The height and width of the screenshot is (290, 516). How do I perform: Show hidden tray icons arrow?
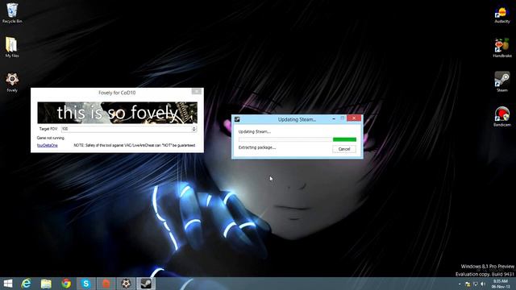460,284
